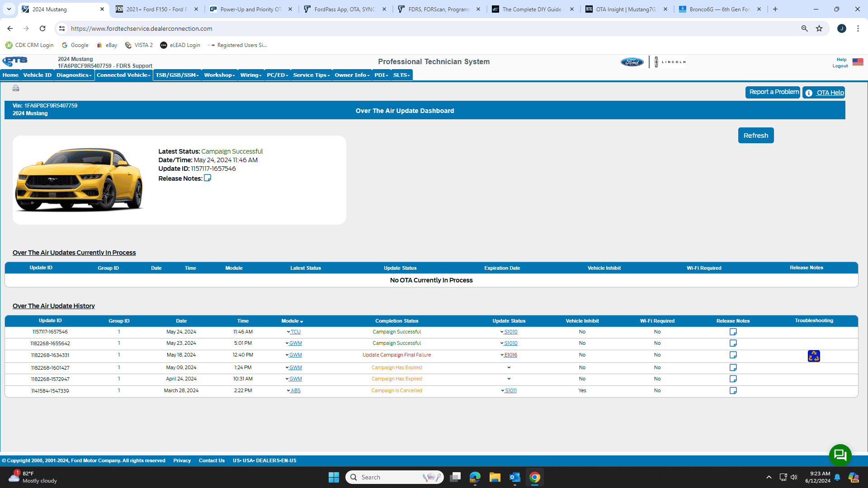The image size is (868, 488).
Task: Click the yellow Mustang vehicle image
Action: click(x=79, y=179)
